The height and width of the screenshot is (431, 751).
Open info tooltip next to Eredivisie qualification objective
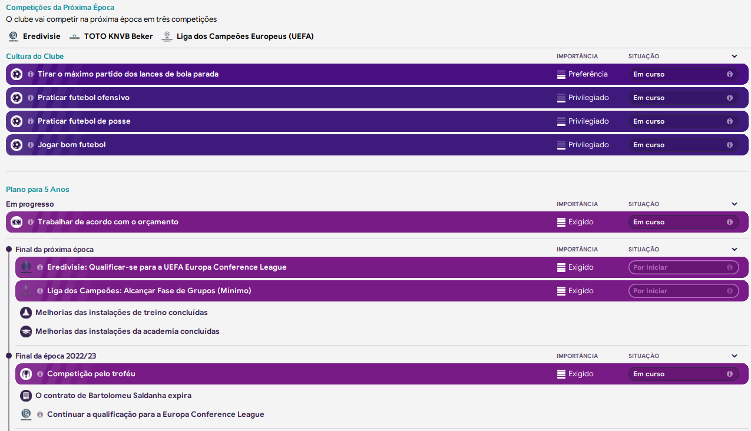tap(40, 267)
